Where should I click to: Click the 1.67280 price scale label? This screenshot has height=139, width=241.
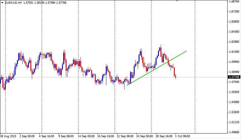(x=234, y=12)
